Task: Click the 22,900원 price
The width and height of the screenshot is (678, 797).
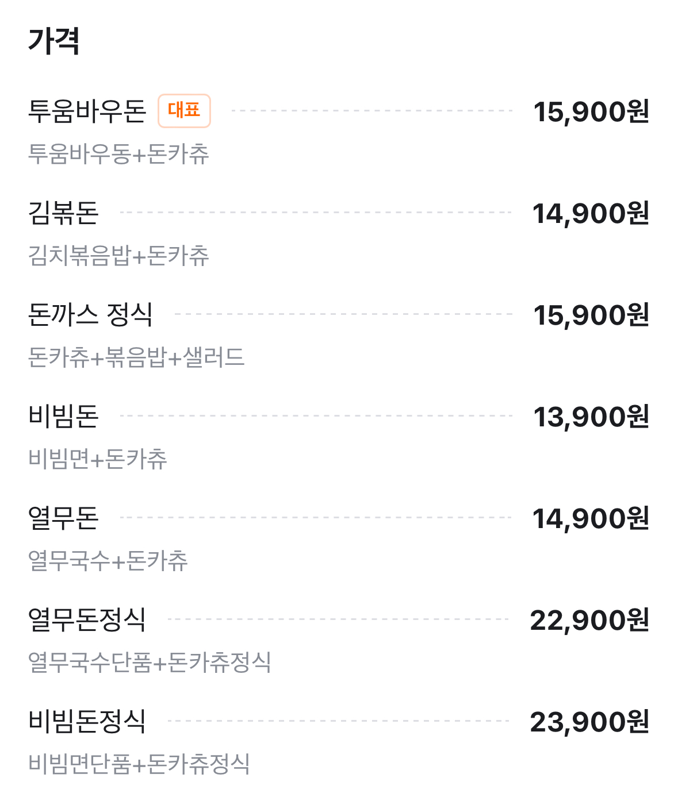Action: point(589,620)
